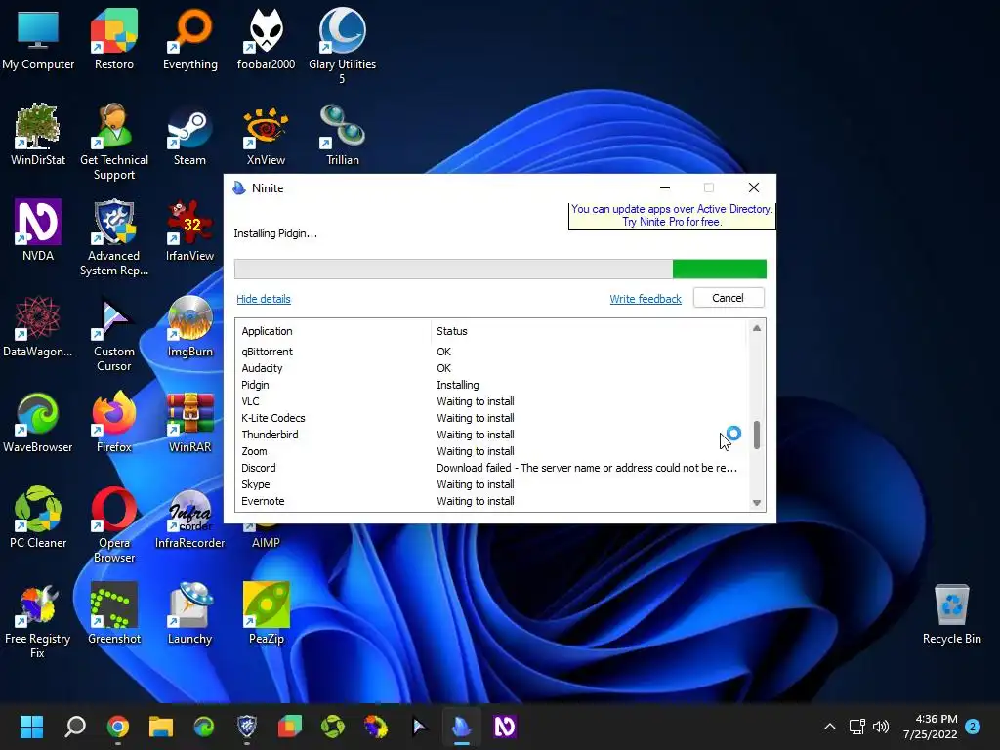Select the Pidgin row
The image size is (1000, 750).
point(491,385)
